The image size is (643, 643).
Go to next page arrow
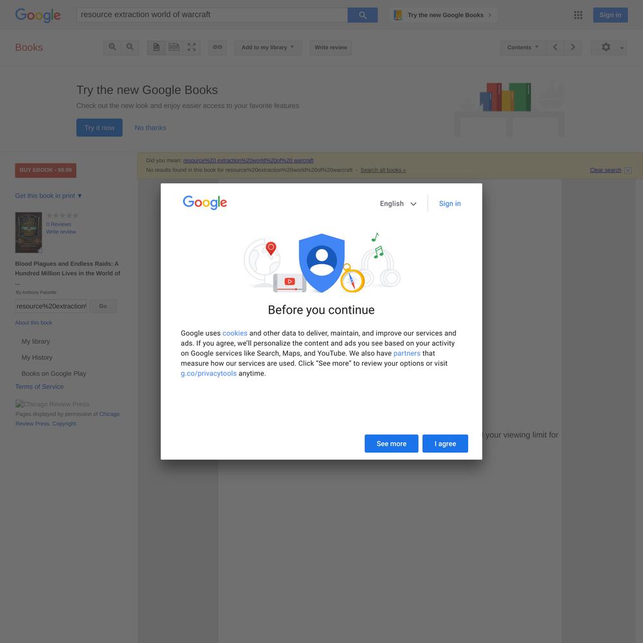coord(573,47)
